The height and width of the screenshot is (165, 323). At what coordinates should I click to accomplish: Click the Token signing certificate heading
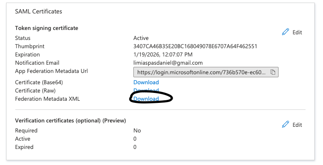tap(47, 28)
